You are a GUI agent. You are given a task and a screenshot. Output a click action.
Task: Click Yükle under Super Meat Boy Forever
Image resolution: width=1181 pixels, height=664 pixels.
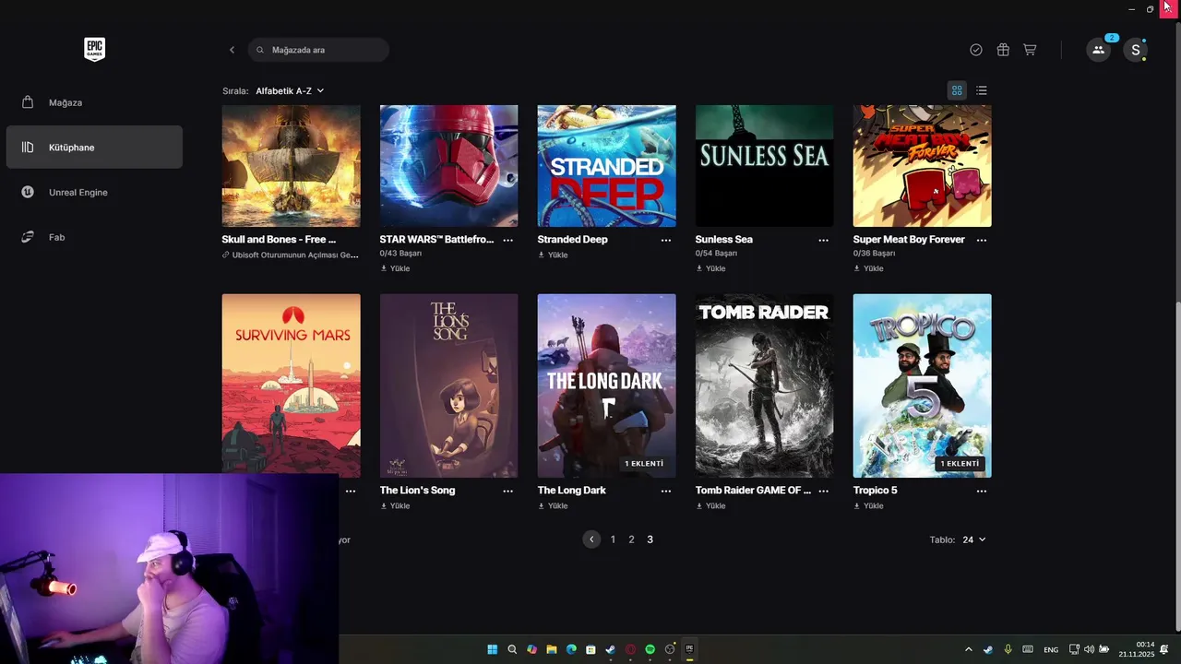point(868,268)
